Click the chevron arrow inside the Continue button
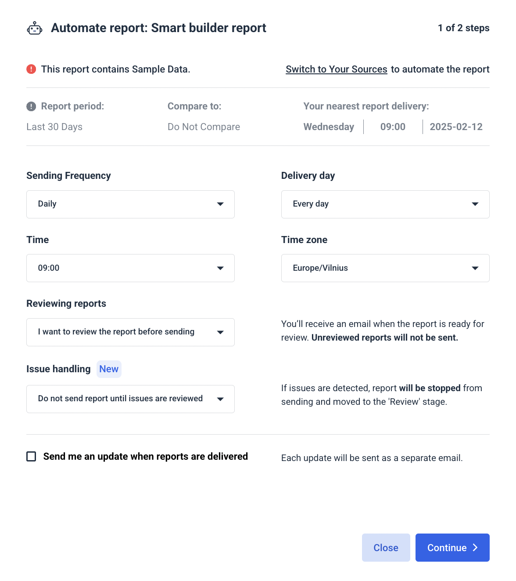This screenshot has height=581, width=516. tap(475, 548)
